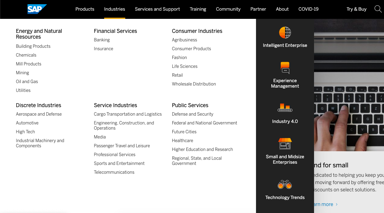Open Wholesale Distribution link

tap(194, 84)
